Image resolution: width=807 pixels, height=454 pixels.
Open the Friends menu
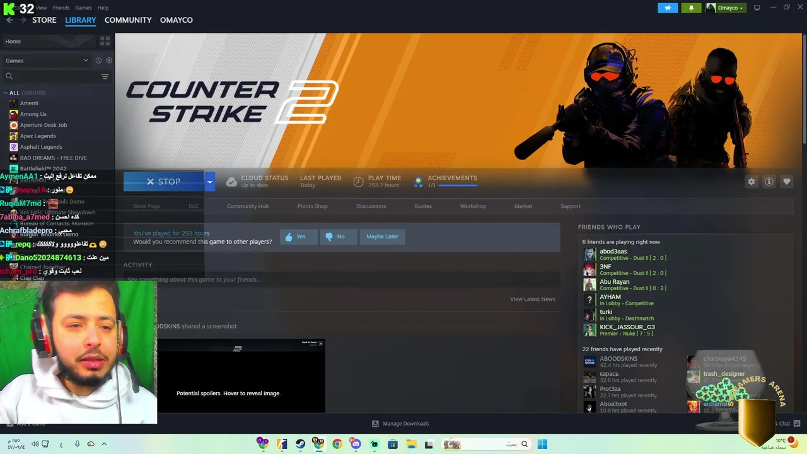(61, 8)
